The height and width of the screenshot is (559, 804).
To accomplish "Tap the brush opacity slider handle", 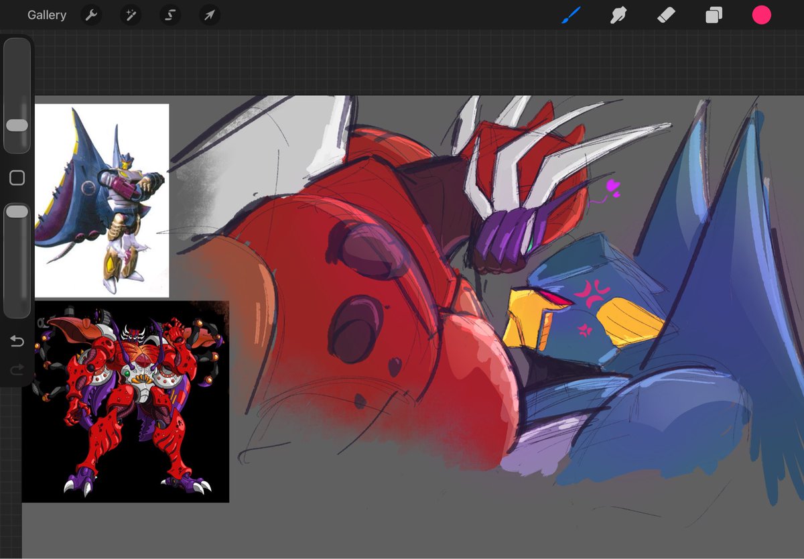I will (17, 212).
